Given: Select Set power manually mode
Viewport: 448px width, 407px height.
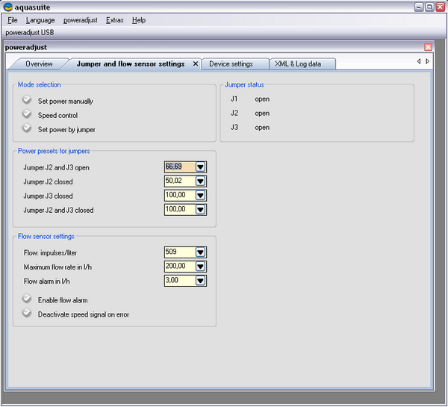Looking at the screenshot, I should pos(27,100).
